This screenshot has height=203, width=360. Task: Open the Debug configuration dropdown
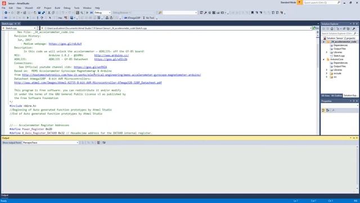tap(102, 12)
